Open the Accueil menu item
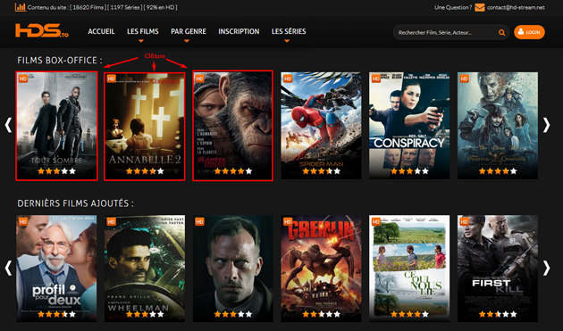 101,31
